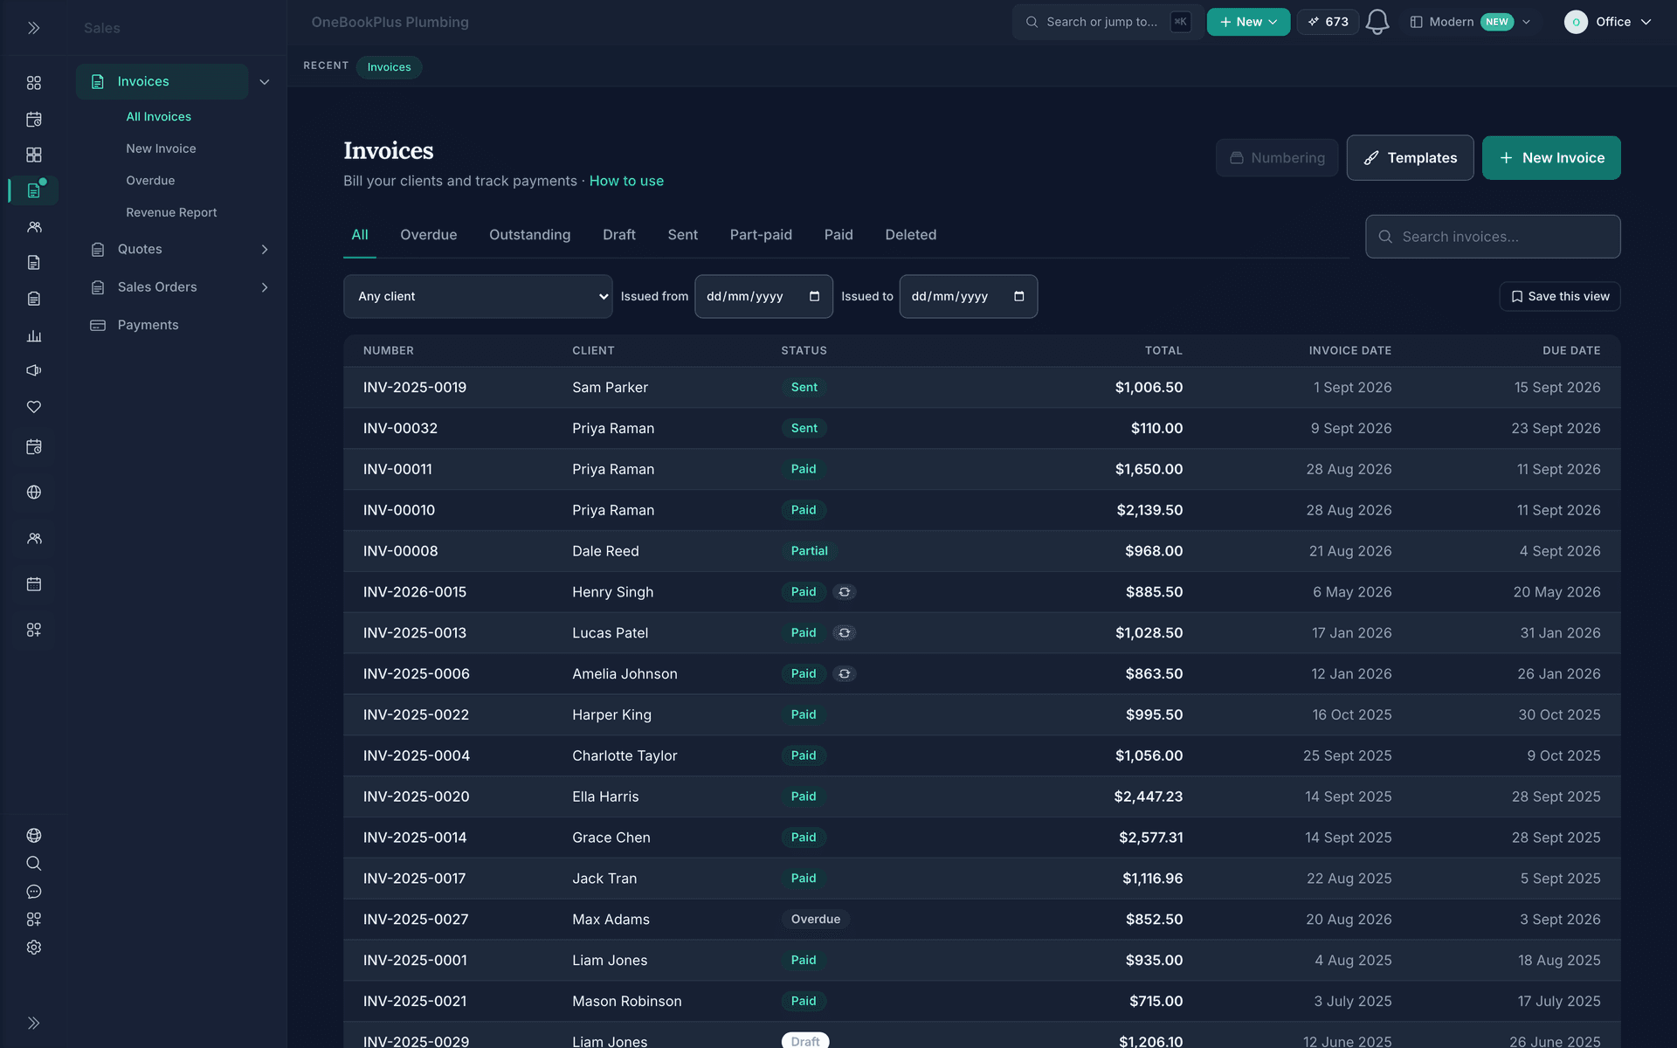Viewport: 1677px width, 1048px height.
Task: Click the recurring icon on INV-2025-0006 row
Action: [x=844, y=674]
